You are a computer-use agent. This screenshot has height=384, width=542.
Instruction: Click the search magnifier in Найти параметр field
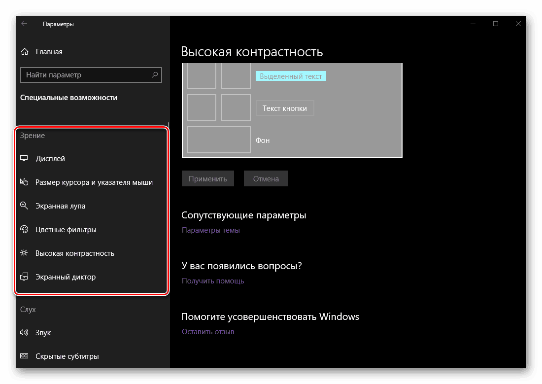[155, 75]
